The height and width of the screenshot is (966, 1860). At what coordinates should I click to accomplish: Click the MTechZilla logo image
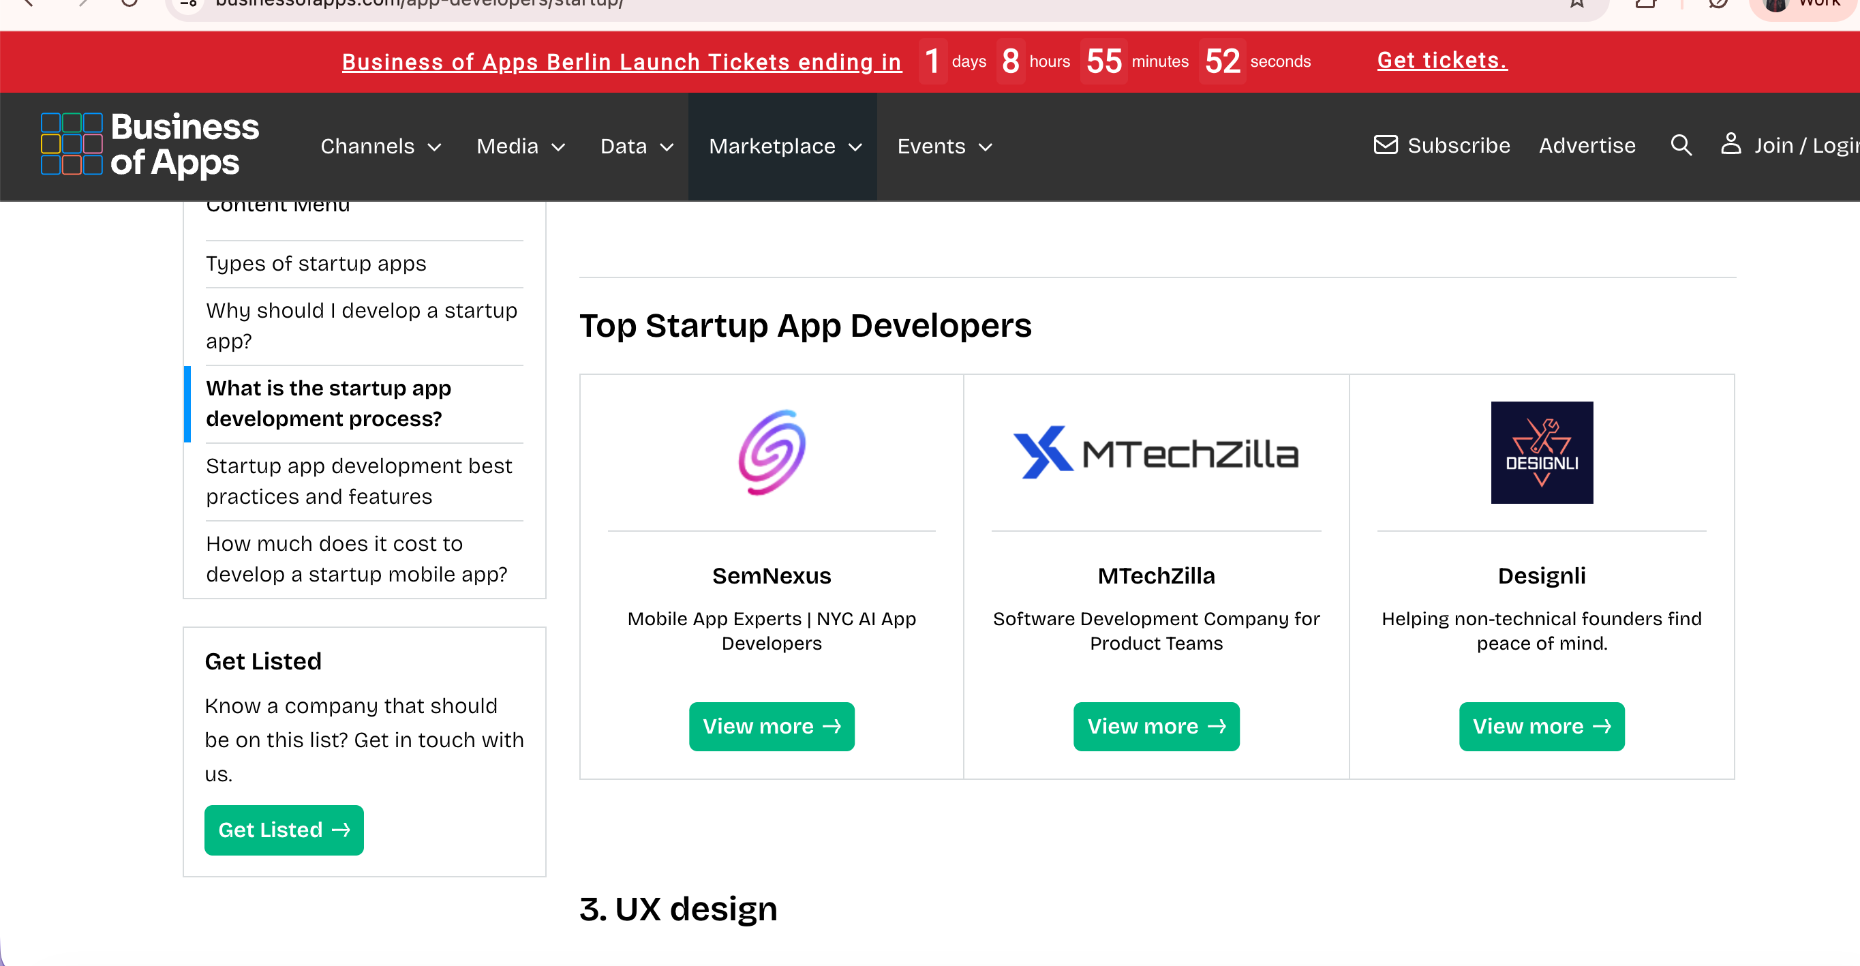point(1156,453)
